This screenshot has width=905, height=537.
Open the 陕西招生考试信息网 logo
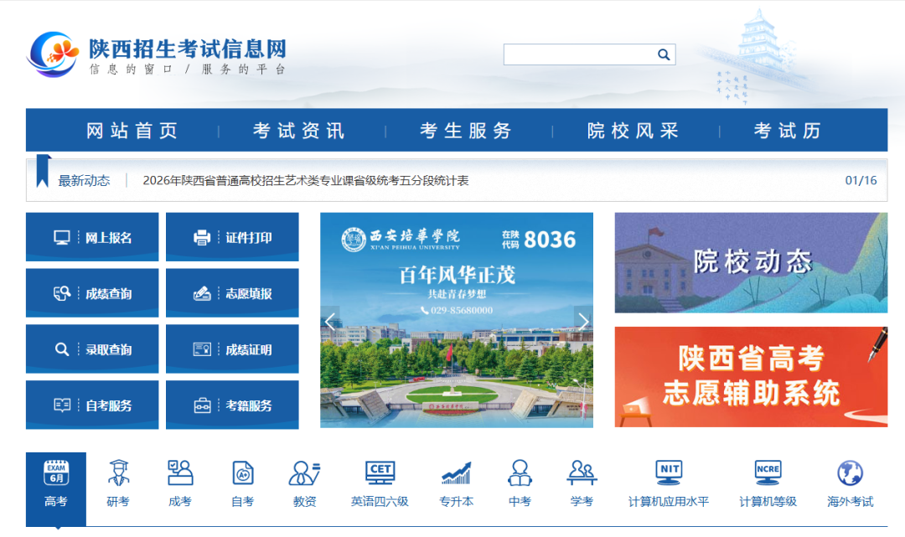[157, 54]
